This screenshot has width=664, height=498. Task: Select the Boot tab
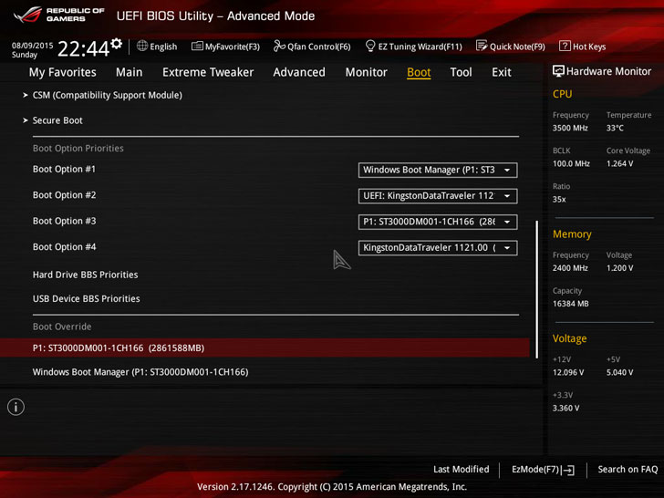(419, 72)
